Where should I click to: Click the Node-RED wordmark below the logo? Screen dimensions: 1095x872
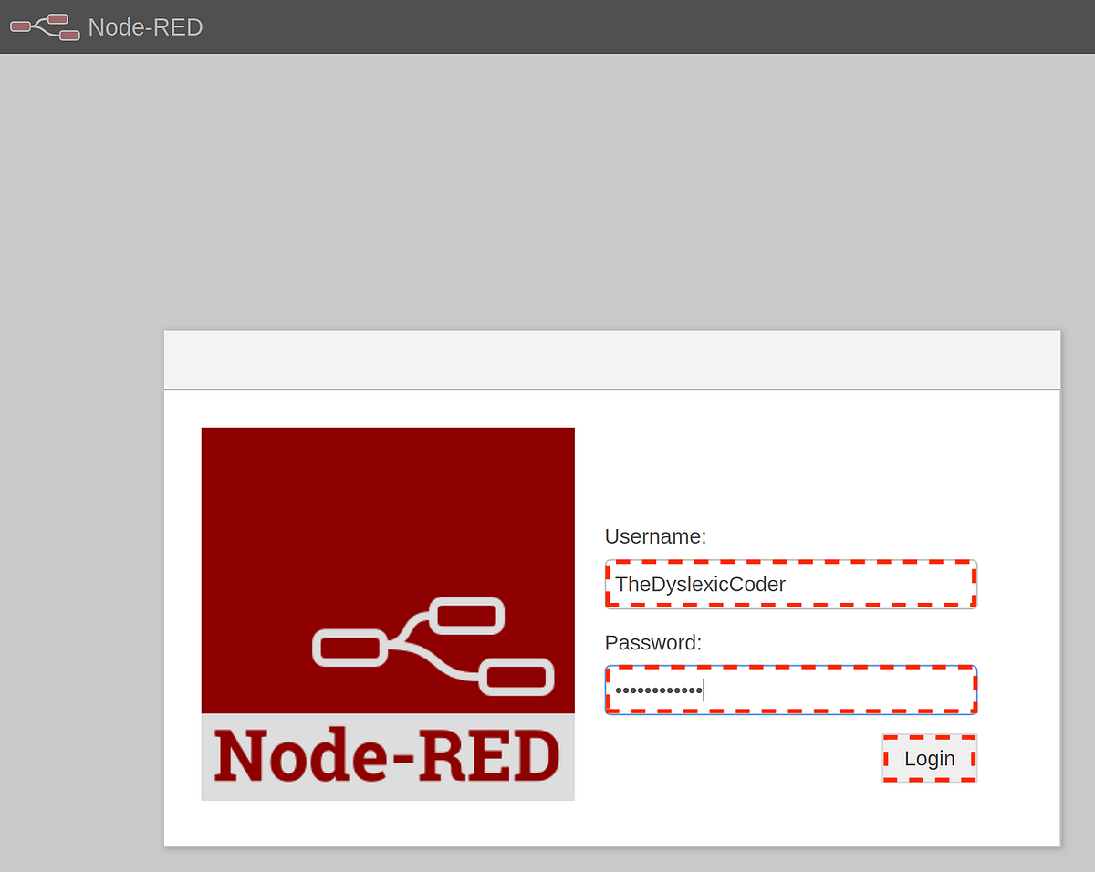click(x=387, y=757)
